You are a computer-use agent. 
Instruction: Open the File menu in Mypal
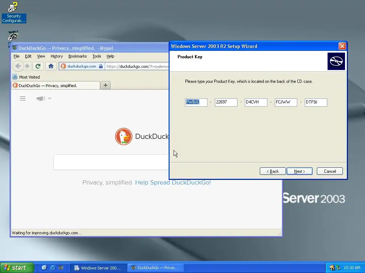tap(16, 56)
